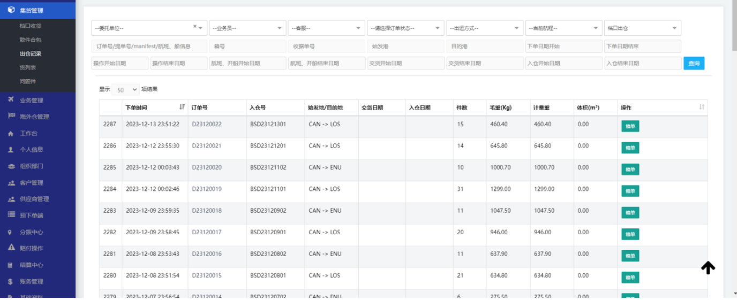Focus the 订单号/提单号/manifest search field
The width and height of the screenshot is (737, 300).
(149, 47)
